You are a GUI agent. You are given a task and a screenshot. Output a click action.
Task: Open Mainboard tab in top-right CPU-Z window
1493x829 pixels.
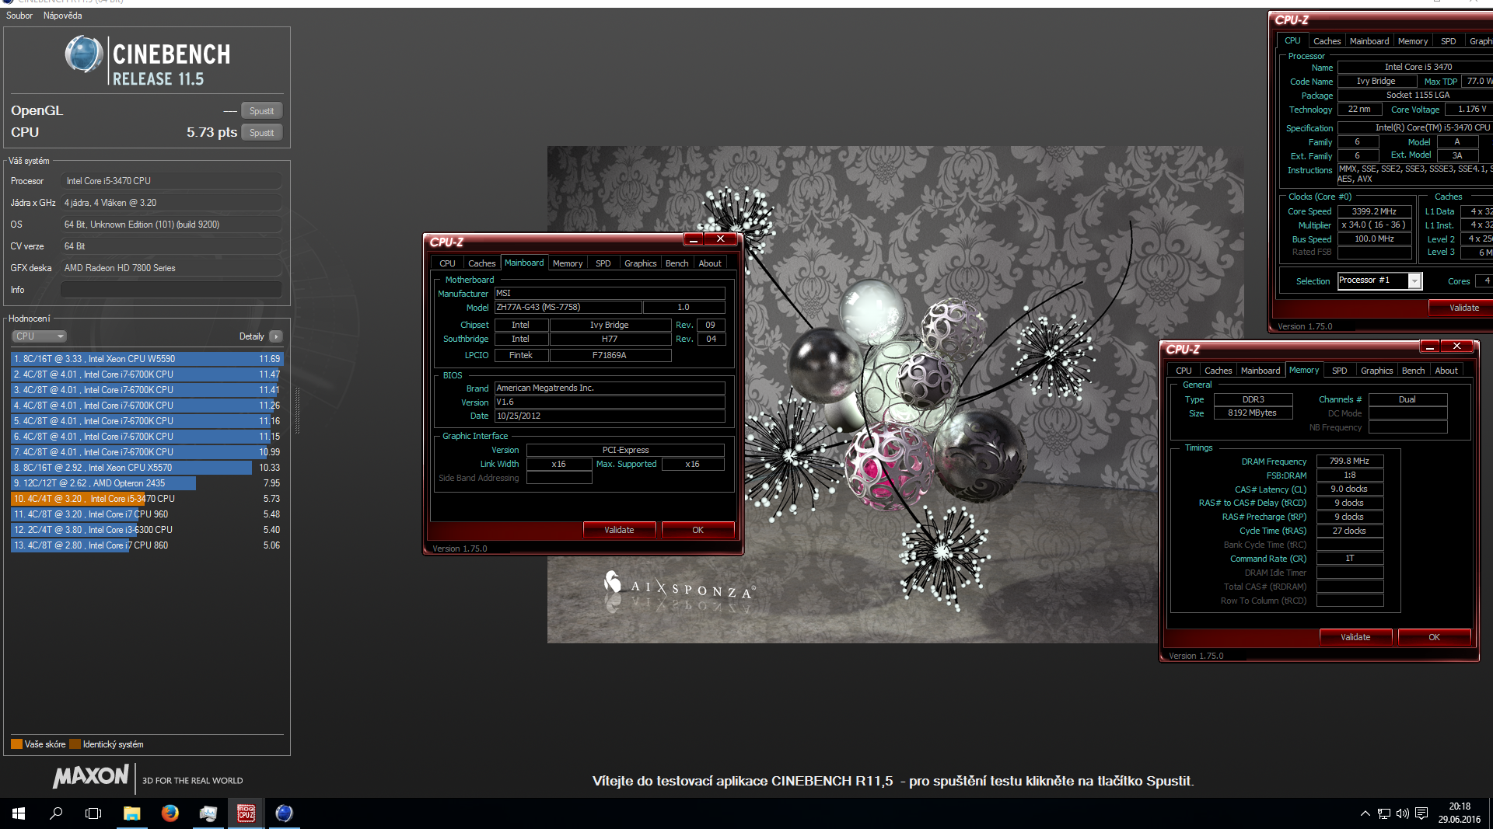coord(1369,41)
